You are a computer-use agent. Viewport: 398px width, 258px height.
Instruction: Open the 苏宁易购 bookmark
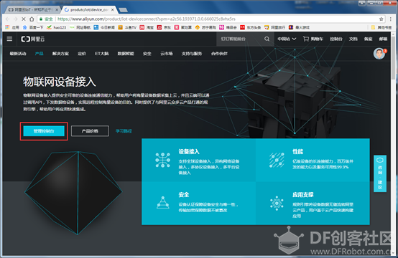[x=205, y=27]
